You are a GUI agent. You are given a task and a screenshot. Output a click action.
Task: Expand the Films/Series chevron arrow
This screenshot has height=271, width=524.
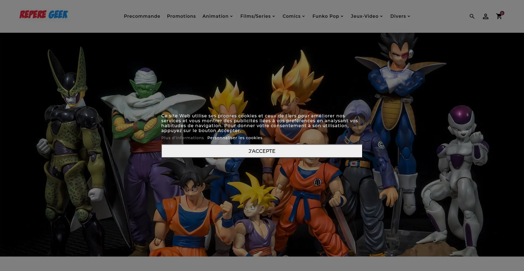tap(273, 16)
